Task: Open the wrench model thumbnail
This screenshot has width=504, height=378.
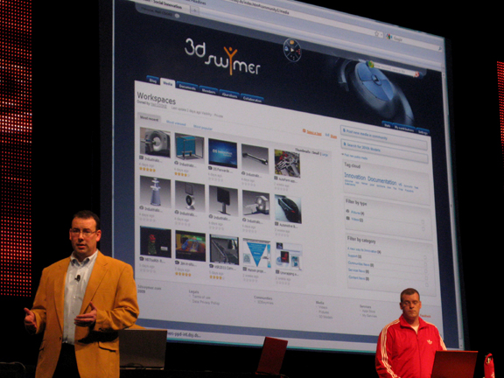Action: pyautogui.click(x=255, y=158)
